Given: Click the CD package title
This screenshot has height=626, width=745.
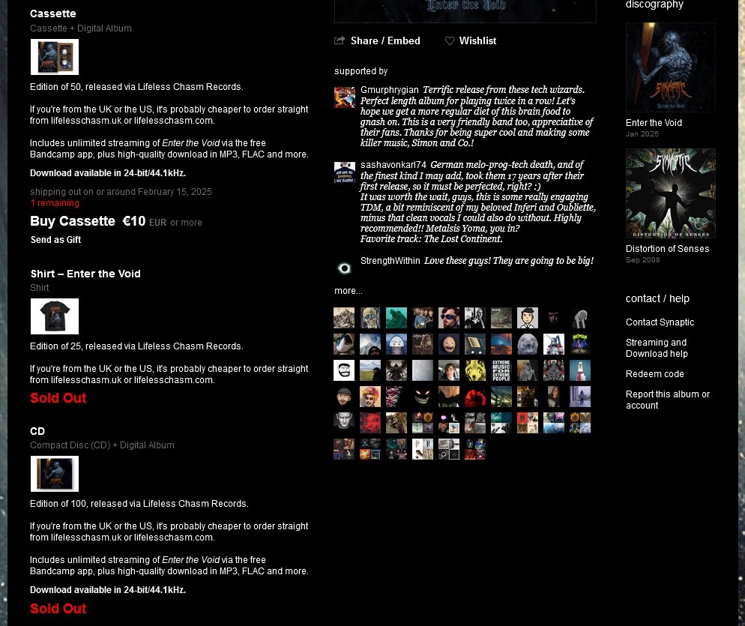Looking at the screenshot, I should [x=37, y=431].
